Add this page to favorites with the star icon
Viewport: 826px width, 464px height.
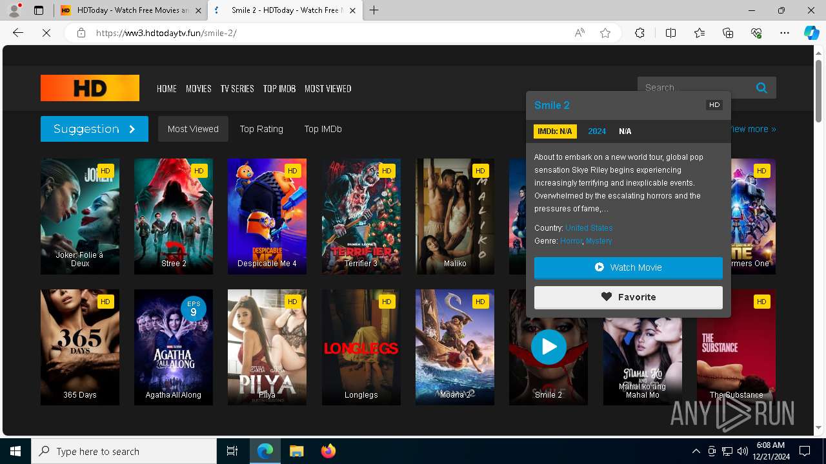(605, 33)
